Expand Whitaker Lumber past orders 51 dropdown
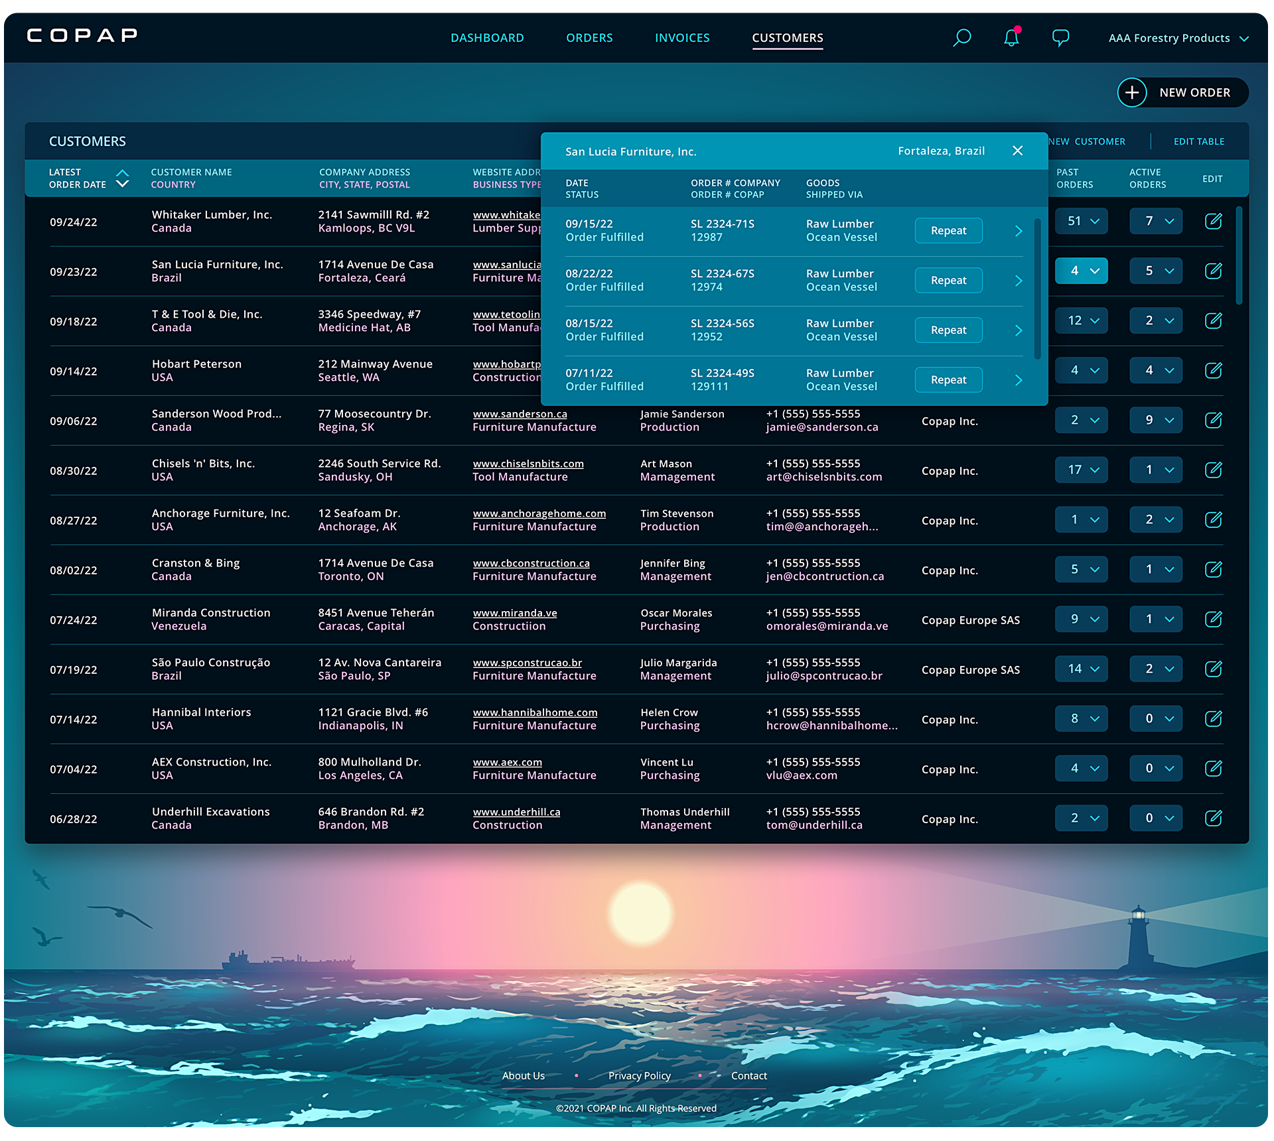This screenshot has height=1141, width=1274. pos(1081,221)
